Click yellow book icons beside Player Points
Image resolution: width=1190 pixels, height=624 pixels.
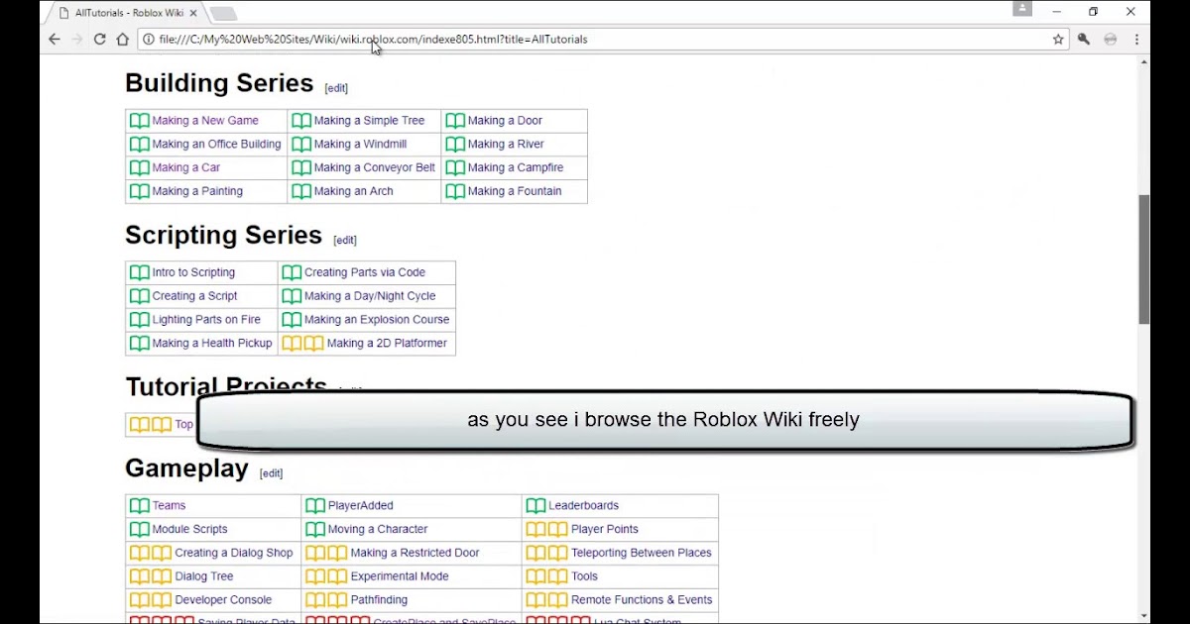546,530
